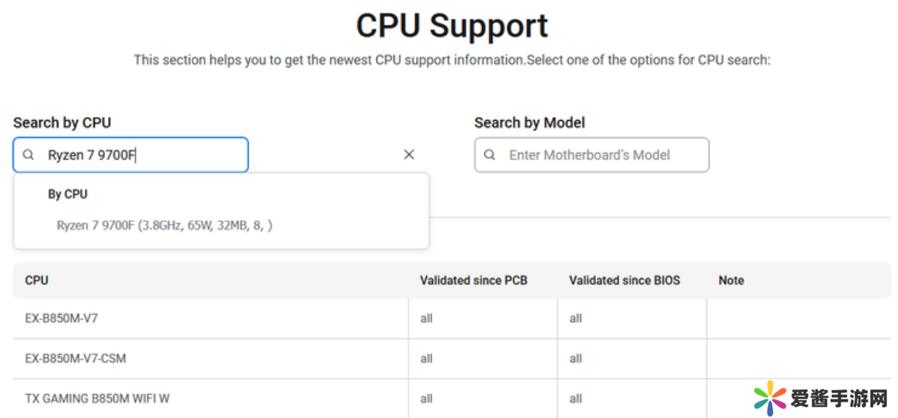Click Validated since BIOS column header
Viewport: 898px width, 418px height.
click(x=624, y=280)
